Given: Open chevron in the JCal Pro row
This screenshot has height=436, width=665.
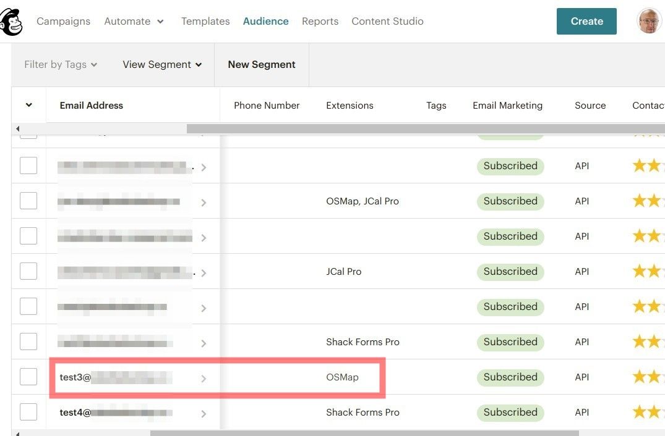Looking at the screenshot, I should click(x=204, y=273).
